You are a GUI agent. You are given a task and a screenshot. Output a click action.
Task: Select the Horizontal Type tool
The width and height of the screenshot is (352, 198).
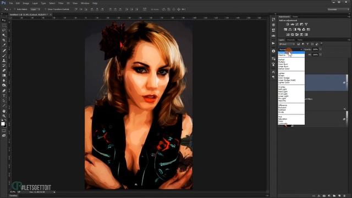tap(4, 96)
